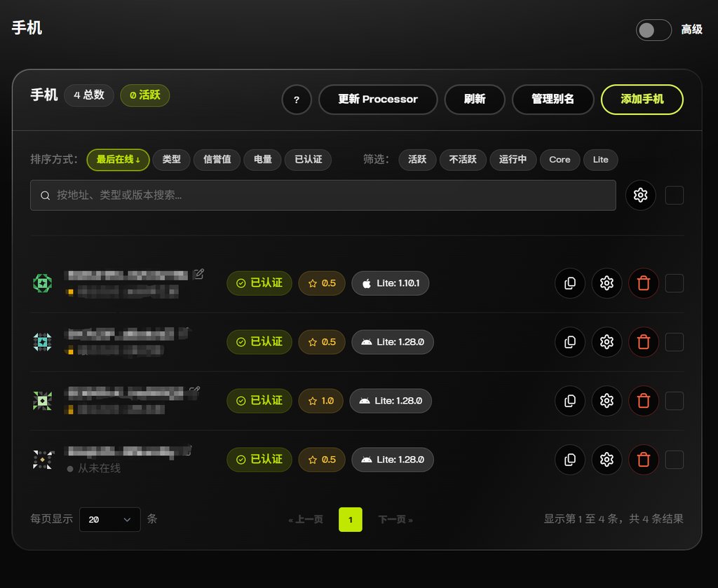Copy address of the Lite: 1.10.1 phone
Screen dimensions: 718x588
tap(570, 283)
